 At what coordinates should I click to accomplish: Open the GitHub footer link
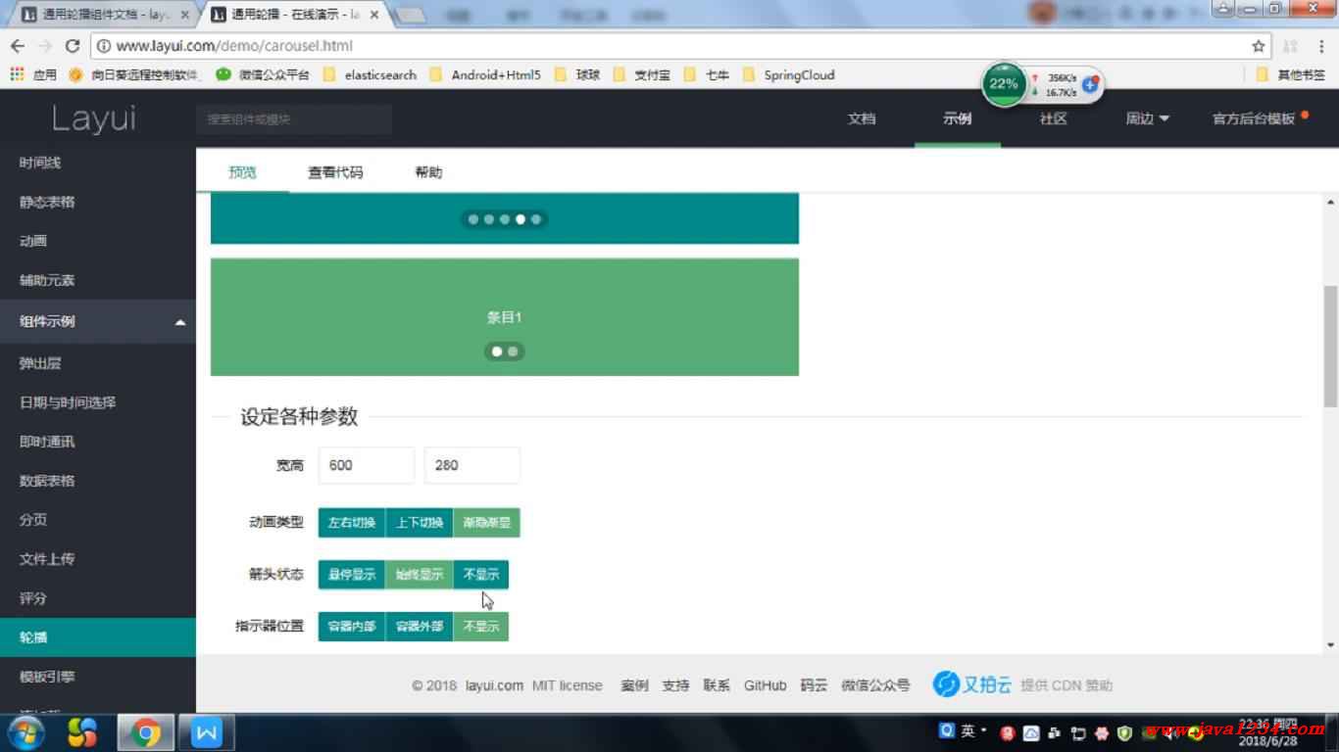pos(765,685)
